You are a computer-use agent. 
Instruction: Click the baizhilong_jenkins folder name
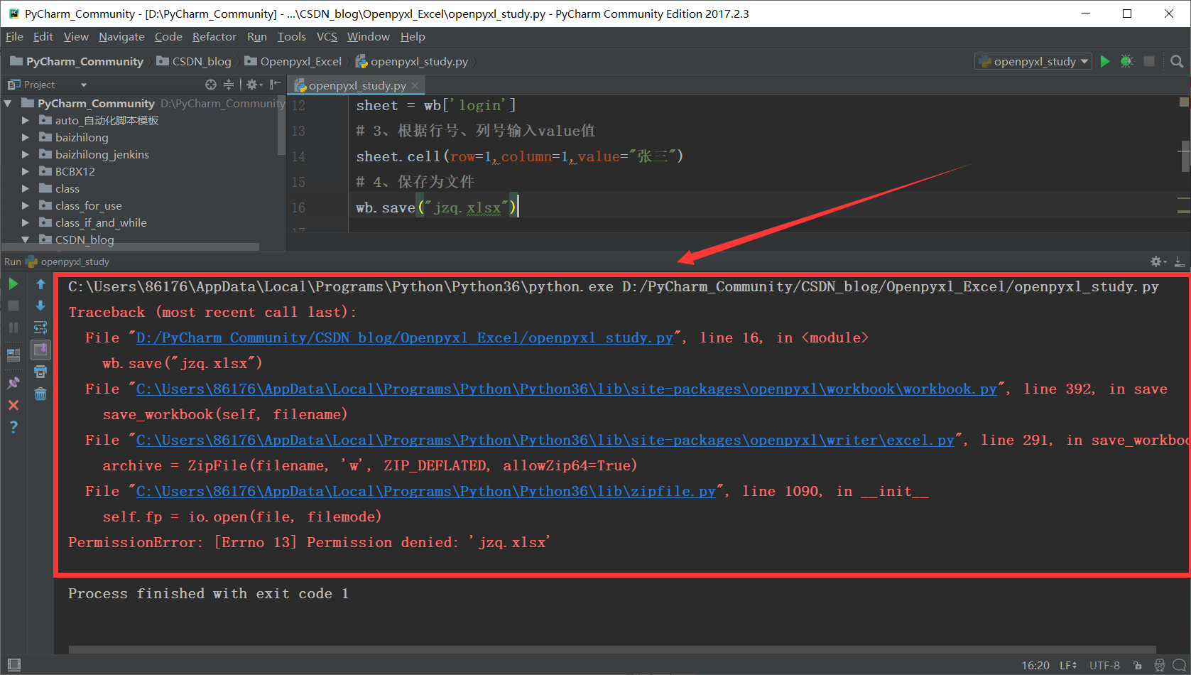coord(102,154)
